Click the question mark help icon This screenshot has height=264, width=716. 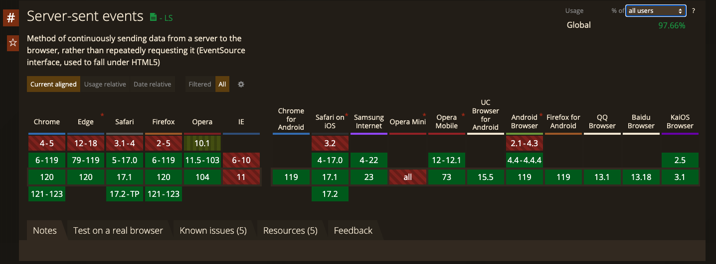[x=694, y=10]
